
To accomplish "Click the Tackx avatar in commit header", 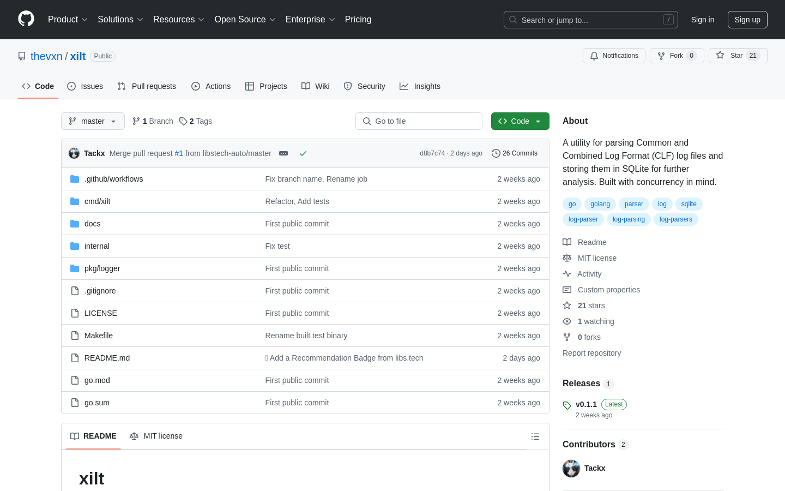I will click(74, 153).
